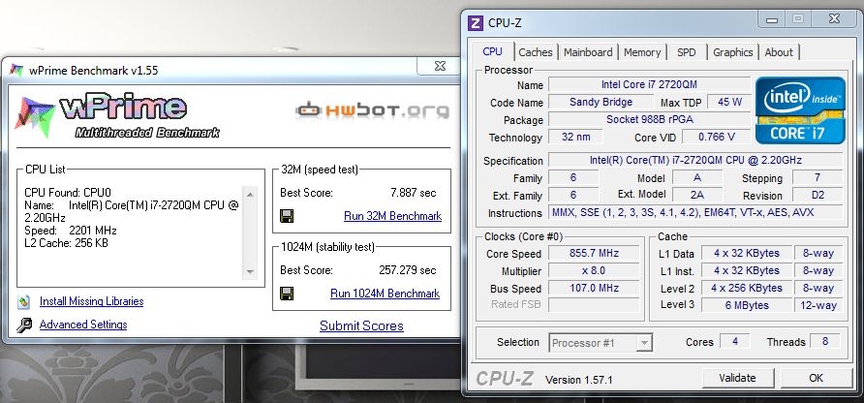Click the Core Speed value 855.7 MHz
864x403 pixels.
[x=594, y=254]
